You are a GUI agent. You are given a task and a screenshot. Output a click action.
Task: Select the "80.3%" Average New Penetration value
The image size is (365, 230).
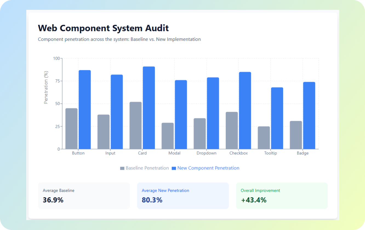pos(152,200)
